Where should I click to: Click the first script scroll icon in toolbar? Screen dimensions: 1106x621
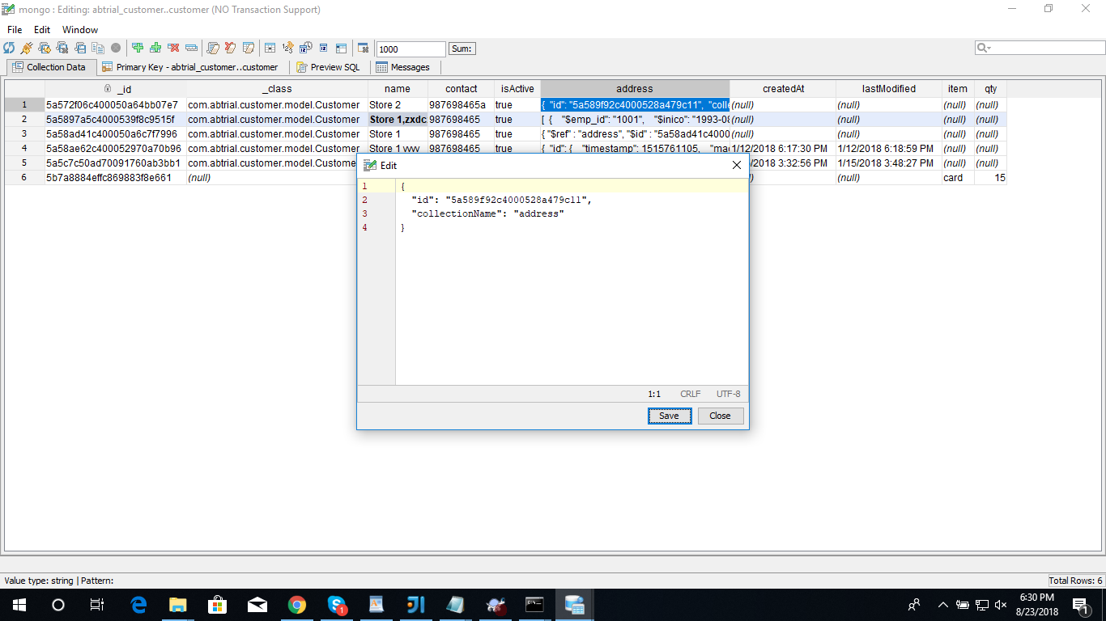tap(213, 49)
